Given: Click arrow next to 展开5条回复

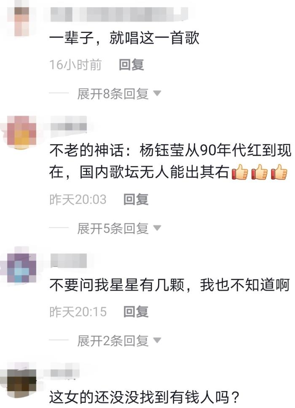Looking at the screenshot, I should tap(157, 228).
